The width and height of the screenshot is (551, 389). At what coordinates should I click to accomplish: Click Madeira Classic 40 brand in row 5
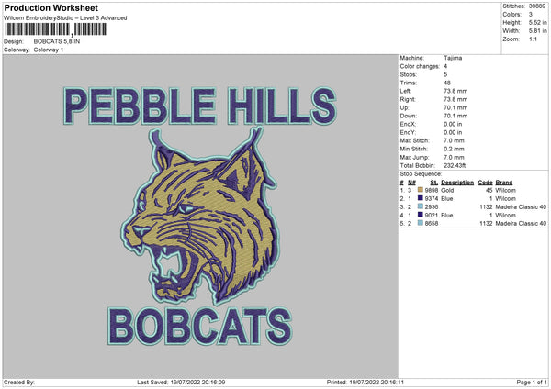(x=521, y=223)
